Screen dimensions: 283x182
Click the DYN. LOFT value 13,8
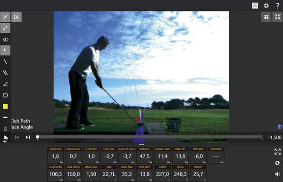click(x=145, y=174)
